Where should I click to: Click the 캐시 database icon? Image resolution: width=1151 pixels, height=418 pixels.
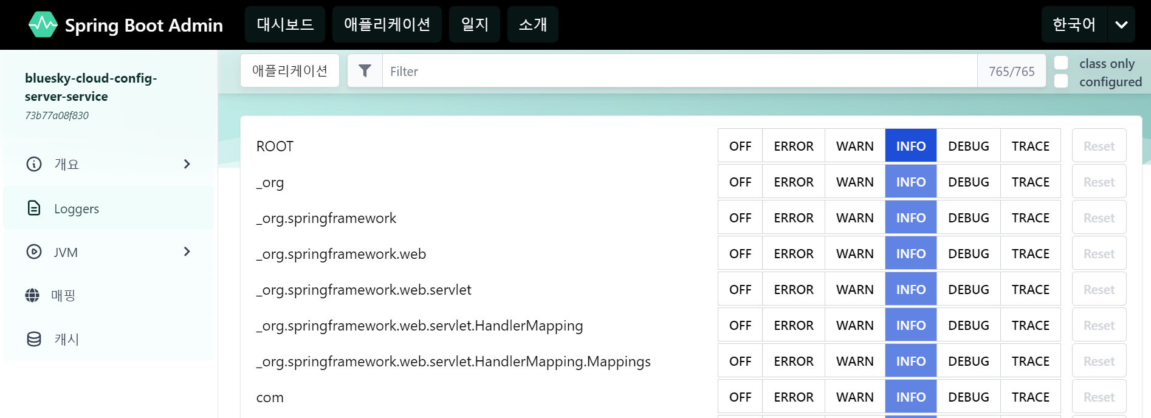pos(34,339)
